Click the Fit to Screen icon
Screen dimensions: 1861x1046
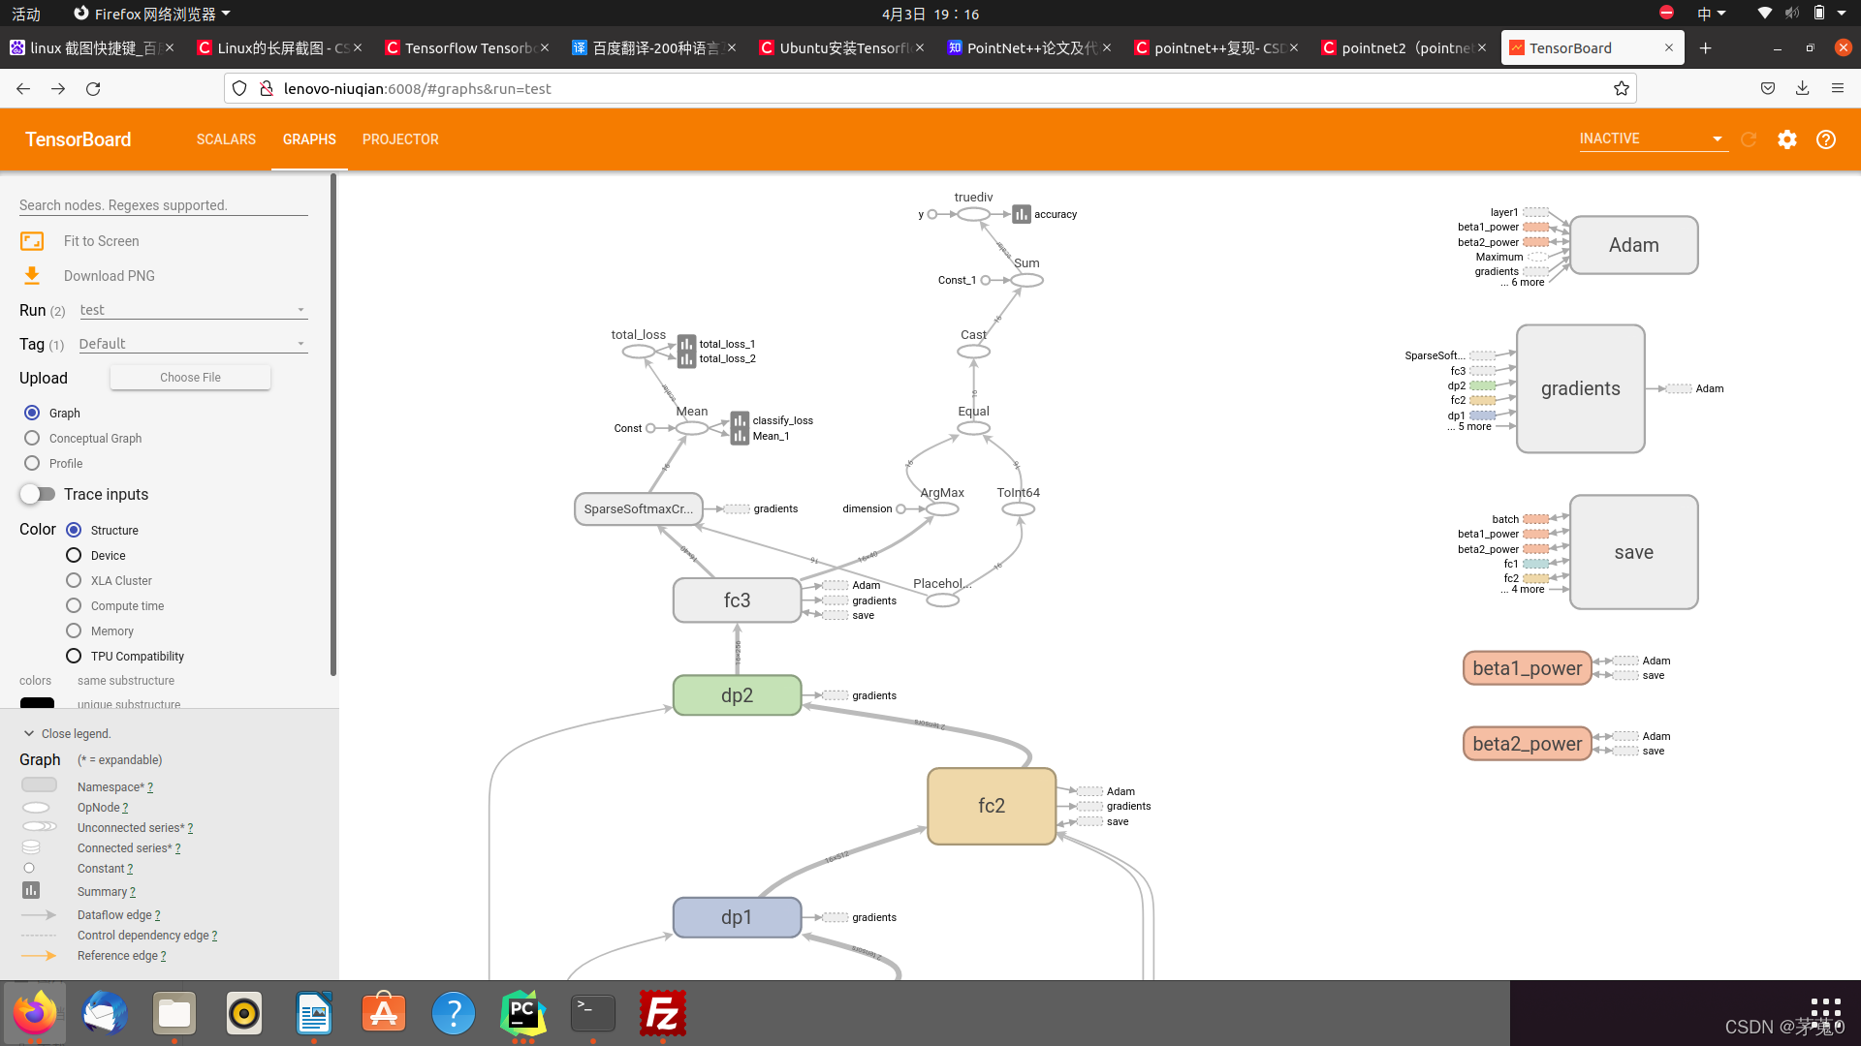click(x=32, y=241)
